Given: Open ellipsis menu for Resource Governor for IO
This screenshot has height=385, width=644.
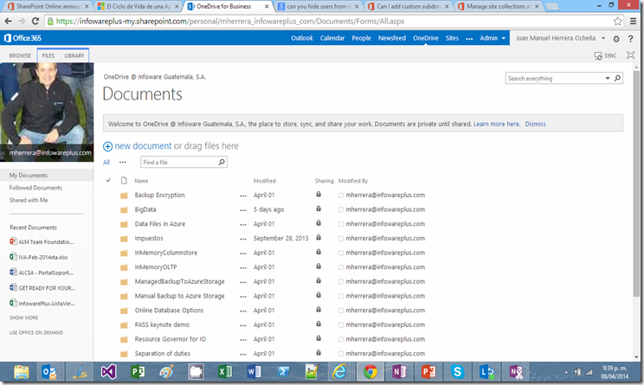Looking at the screenshot, I should (x=242, y=340).
